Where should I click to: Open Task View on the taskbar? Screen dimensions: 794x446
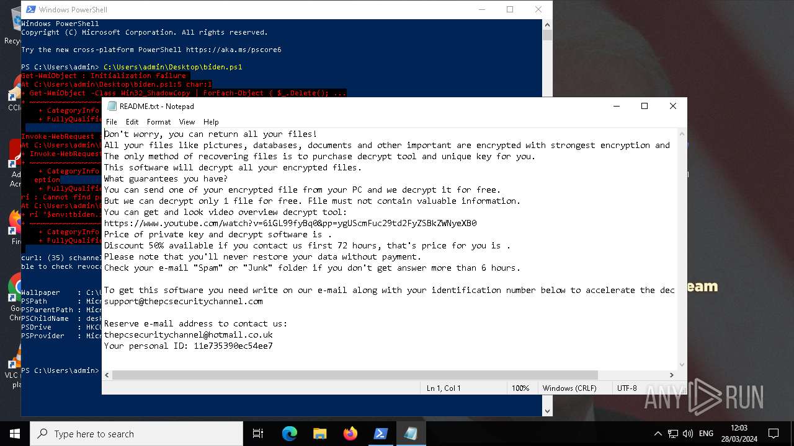(x=258, y=434)
